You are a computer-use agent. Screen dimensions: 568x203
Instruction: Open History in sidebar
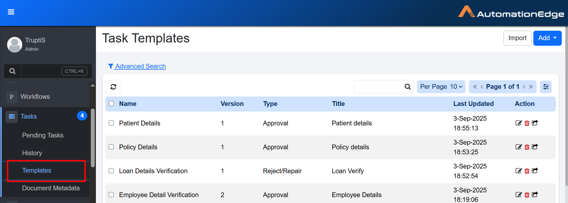32,153
